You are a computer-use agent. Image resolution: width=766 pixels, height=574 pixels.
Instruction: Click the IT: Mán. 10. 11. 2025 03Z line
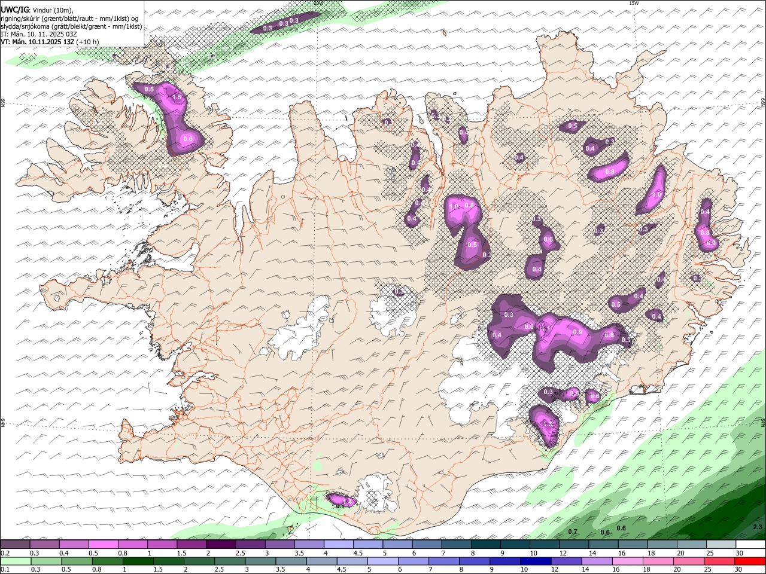click(38, 34)
